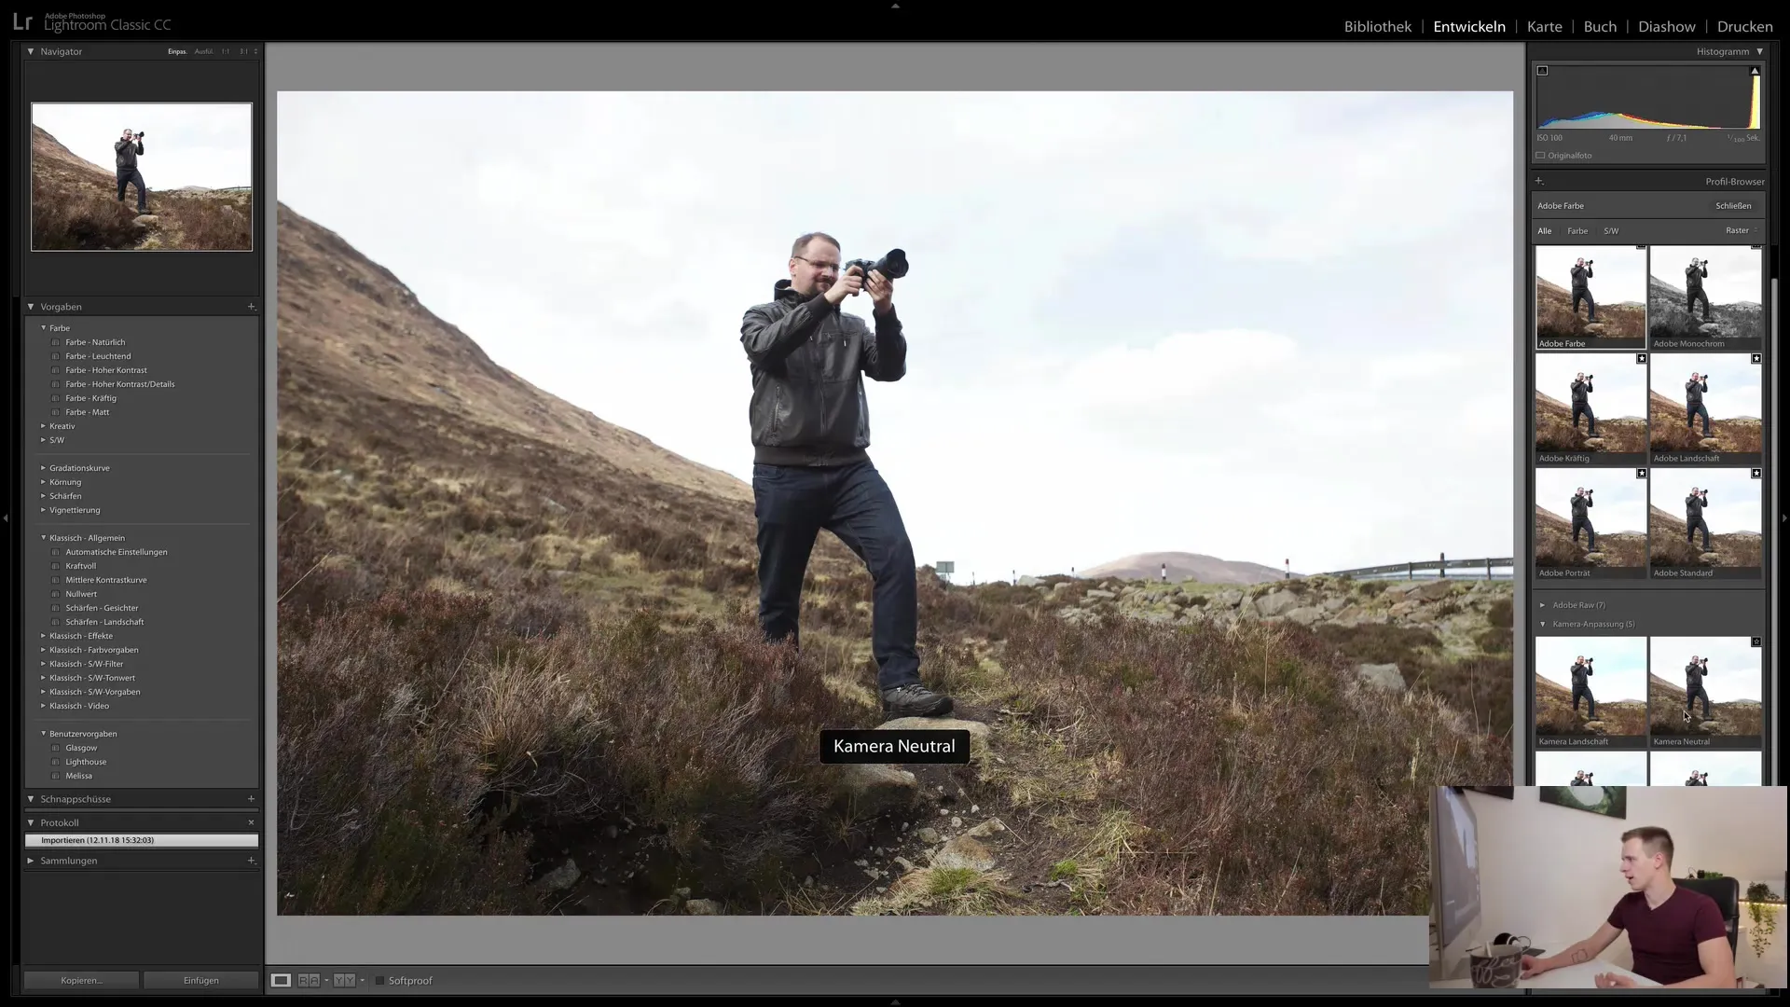This screenshot has height=1007, width=1790.
Task: Hide the left panel with the edge arrow
Action: coord(6,517)
